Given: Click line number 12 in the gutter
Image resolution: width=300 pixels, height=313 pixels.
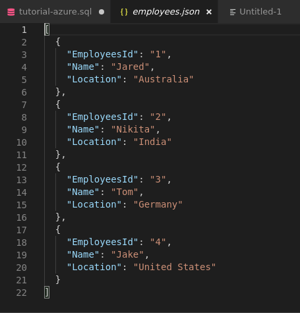Looking at the screenshot, I should [x=22, y=167].
